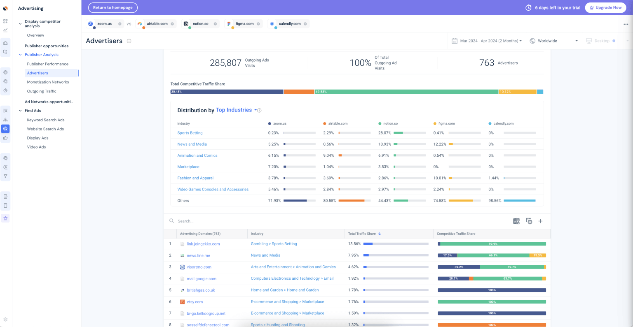Open the link.joingekko.com advertiser link

tap(204, 244)
